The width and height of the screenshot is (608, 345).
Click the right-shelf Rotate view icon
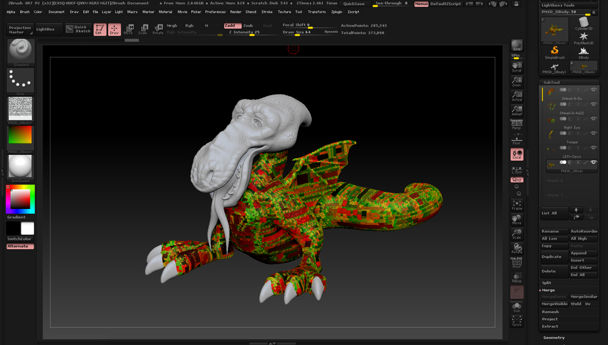(517, 248)
